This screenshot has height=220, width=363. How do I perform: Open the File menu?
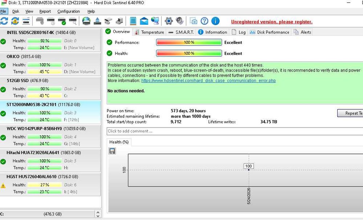[x=4, y=11]
